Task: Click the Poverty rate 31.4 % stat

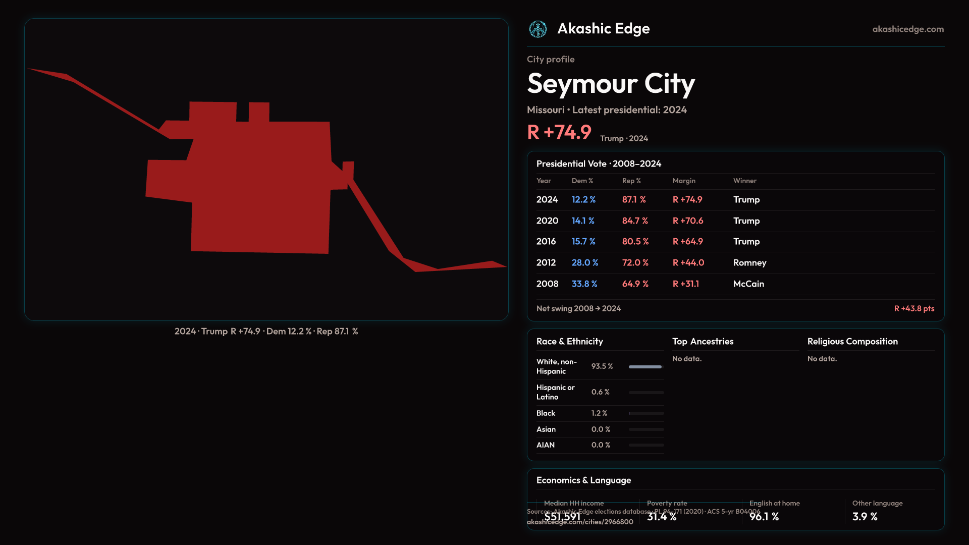Action: [662, 517]
